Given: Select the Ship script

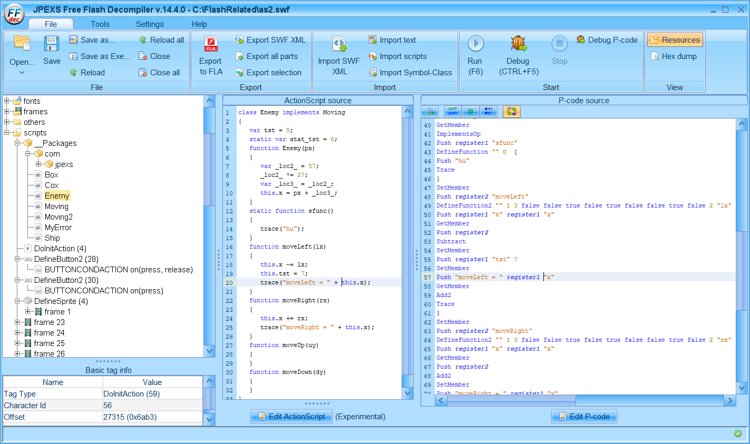Looking at the screenshot, I should pos(52,238).
